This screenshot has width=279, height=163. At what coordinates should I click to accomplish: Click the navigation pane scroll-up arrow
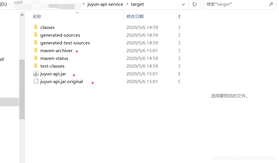pyautogui.click(x=22, y=15)
